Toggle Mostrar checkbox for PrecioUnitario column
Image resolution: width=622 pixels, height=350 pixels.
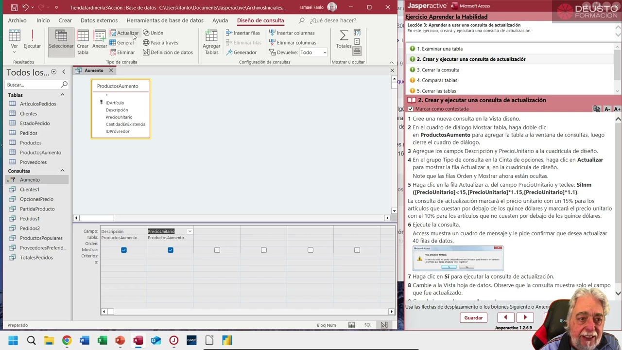click(171, 250)
